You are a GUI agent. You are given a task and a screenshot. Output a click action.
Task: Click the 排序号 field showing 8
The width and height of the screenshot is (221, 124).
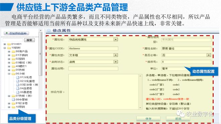point(186,62)
